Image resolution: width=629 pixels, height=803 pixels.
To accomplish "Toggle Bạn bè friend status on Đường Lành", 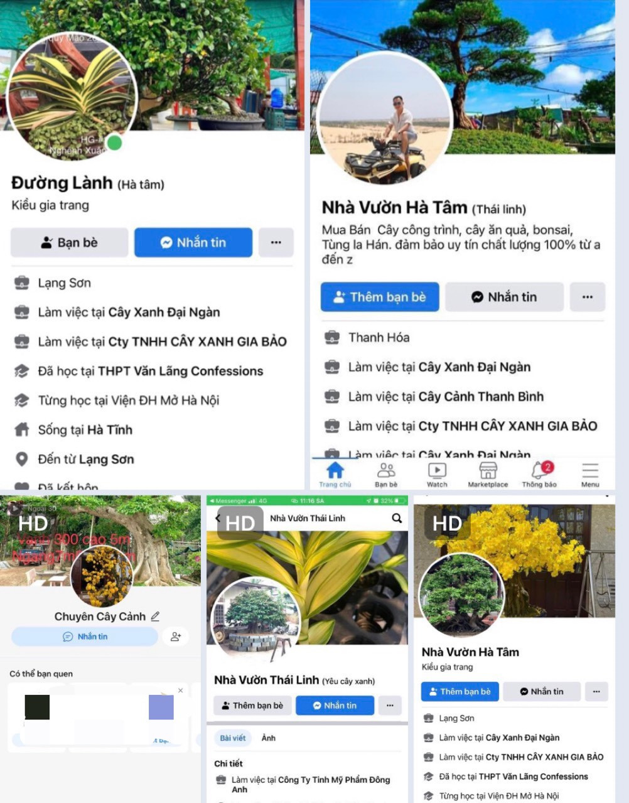I will point(70,242).
